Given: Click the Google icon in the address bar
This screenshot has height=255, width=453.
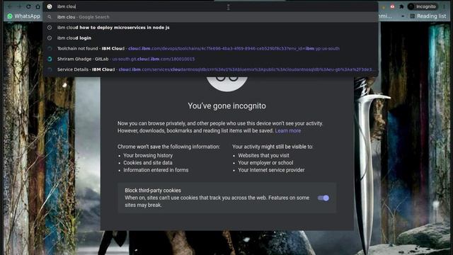Looking at the screenshot, I should [x=50, y=6].
